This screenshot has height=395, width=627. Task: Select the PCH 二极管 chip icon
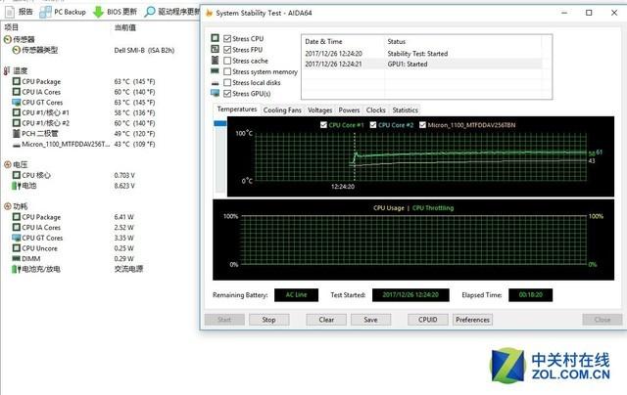coord(17,134)
